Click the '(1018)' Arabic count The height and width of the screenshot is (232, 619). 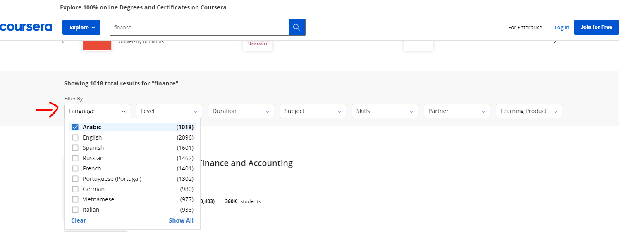pyautogui.click(x=185, y=127)
